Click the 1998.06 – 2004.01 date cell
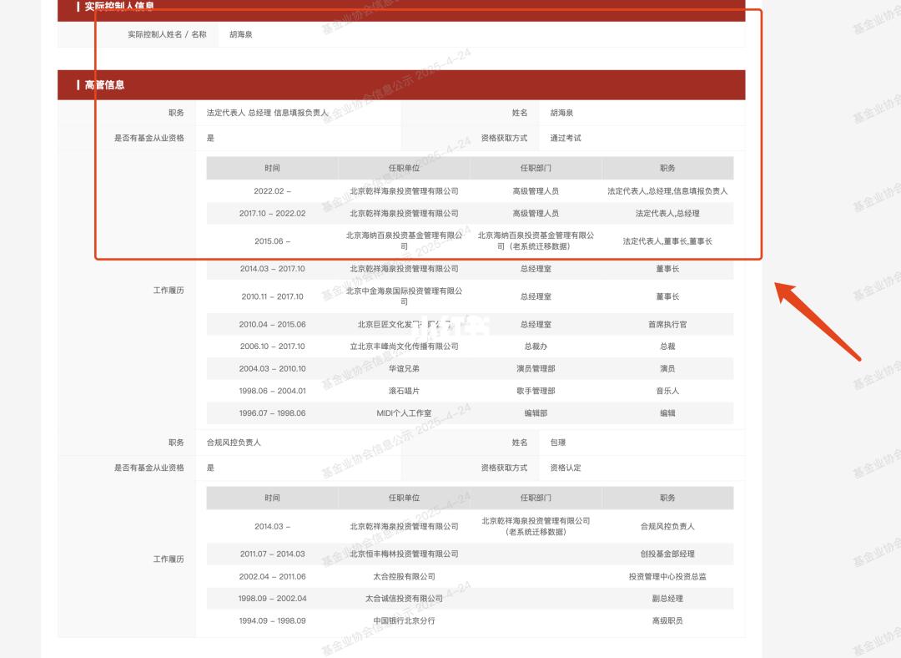This screenshot has height=658, width=901. coord(272,391)
